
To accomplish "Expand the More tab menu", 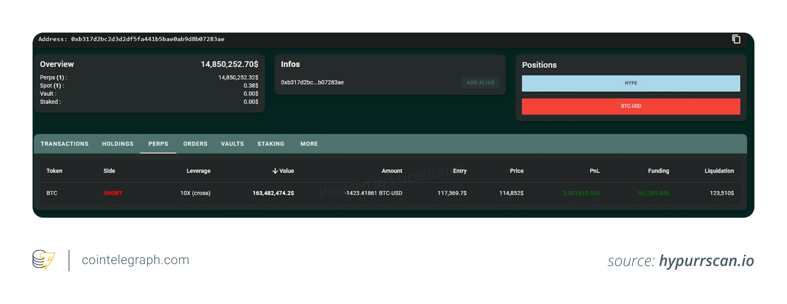I will tap(309, 144).
